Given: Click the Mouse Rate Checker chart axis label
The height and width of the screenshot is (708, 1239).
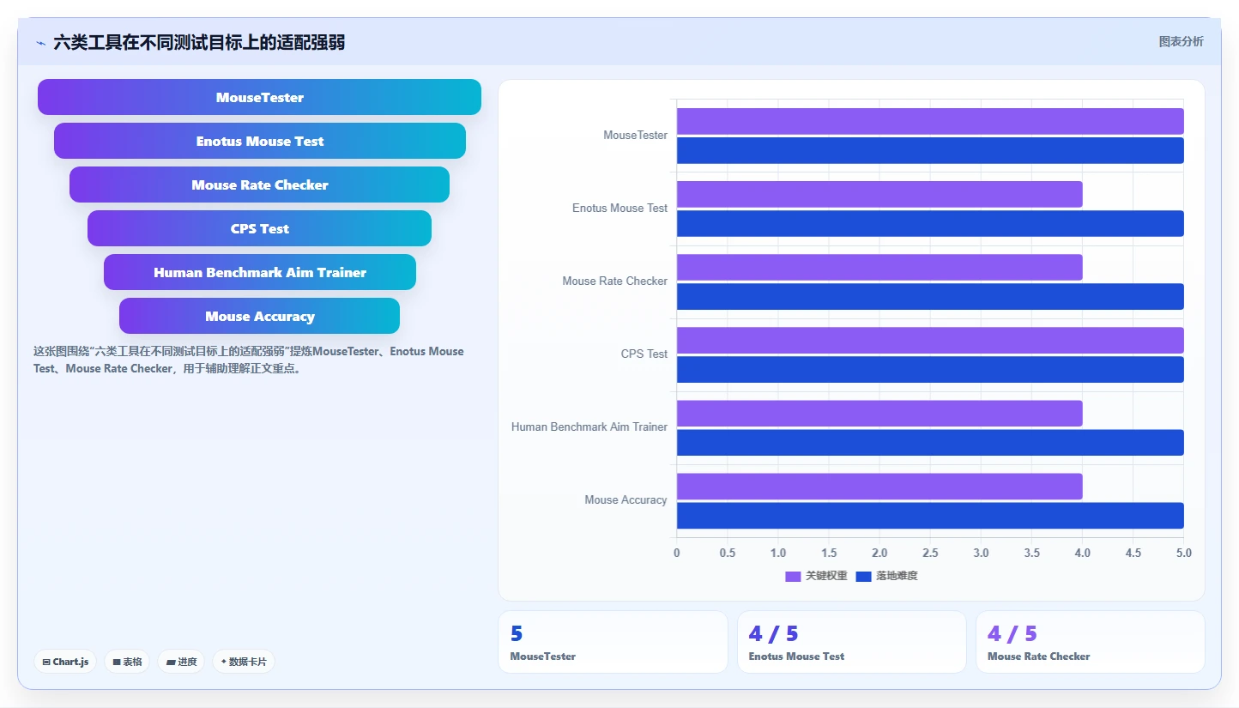Looking at the screenshot, I should click(614, 281).
